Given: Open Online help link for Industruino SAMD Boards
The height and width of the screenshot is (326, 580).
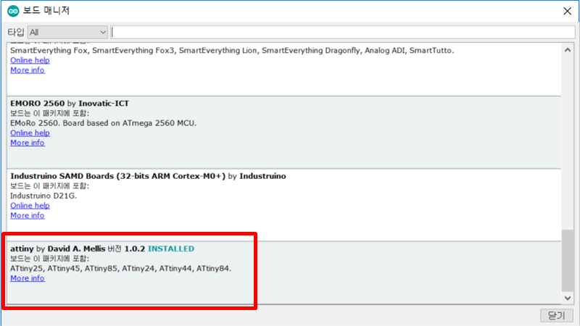Looking at the screenshot, I should coord(30,206).
